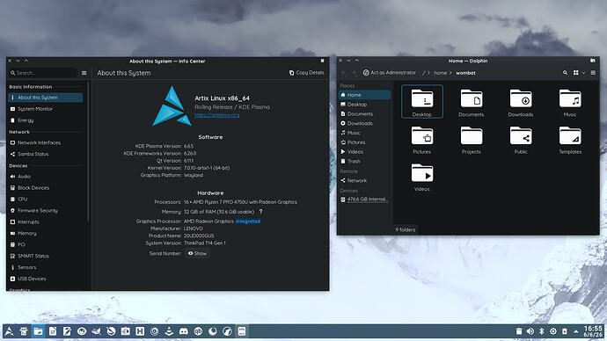
Task: Open the trash icon in system tray
Action: [x=519, y=331]
